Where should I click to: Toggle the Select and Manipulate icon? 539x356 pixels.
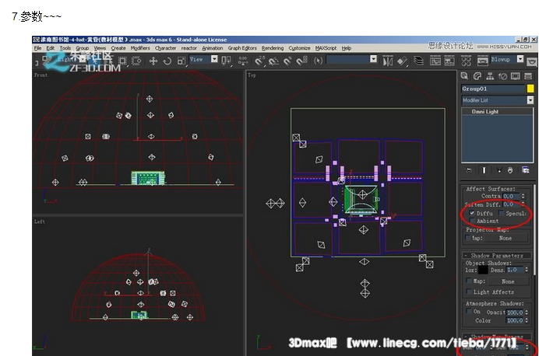click(243, 61)
